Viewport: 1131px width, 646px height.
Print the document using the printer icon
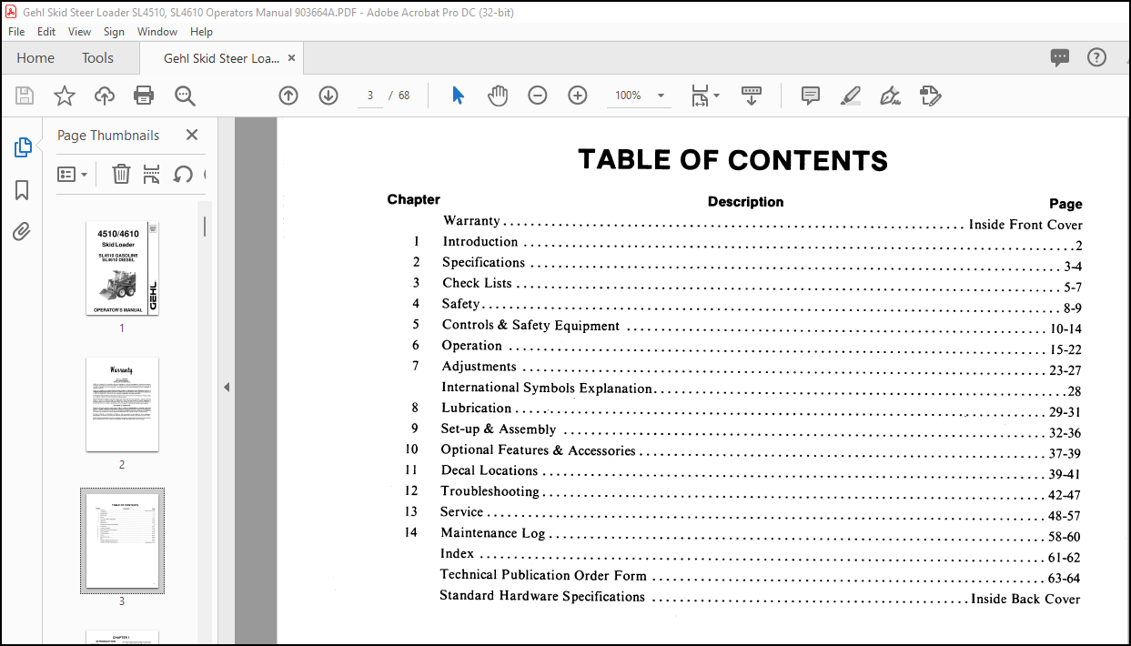[x=144, y=96]
